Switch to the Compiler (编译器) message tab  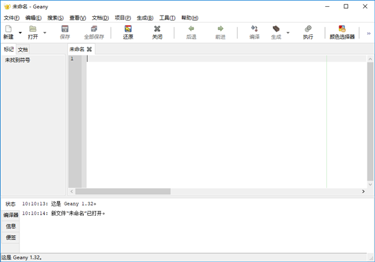click(x=11, y=215)
